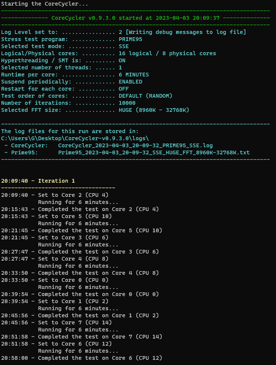Click the 6 MINUTES runtime per core value

tap(134, 75)
